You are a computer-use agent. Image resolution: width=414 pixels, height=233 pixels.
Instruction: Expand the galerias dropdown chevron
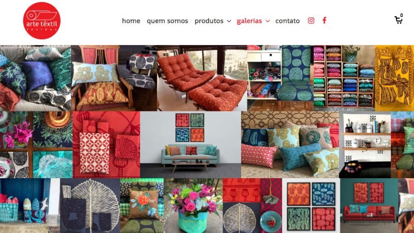[x=267, y=21]
